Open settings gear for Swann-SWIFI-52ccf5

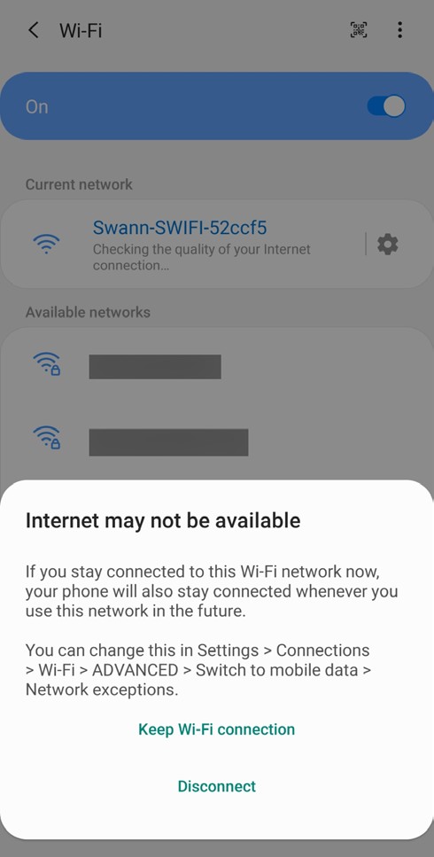388,244
